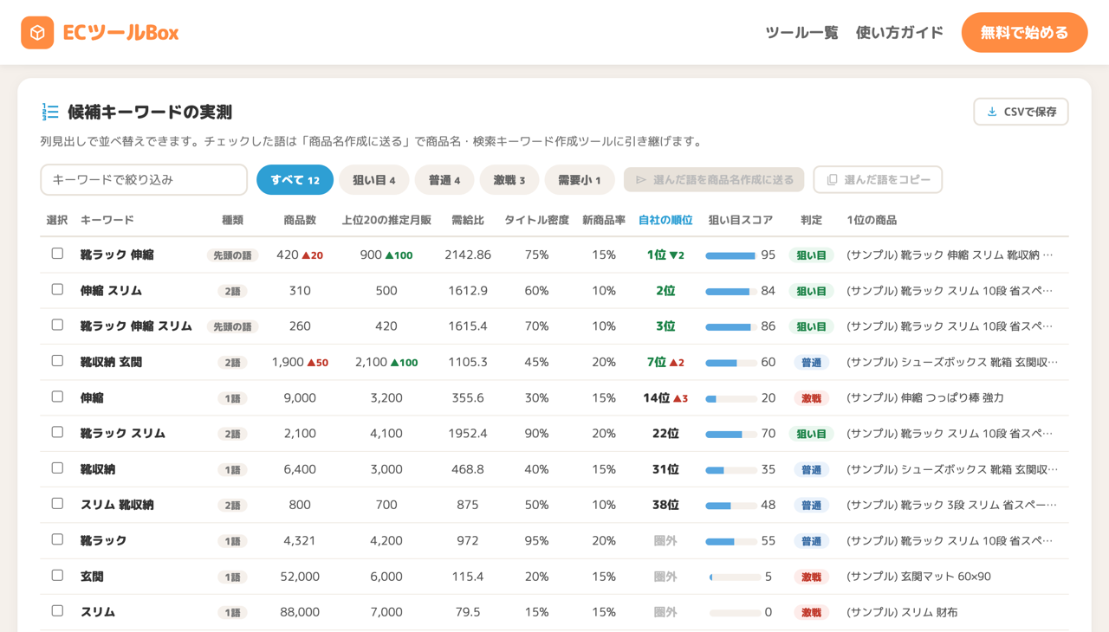Click the CSVで保存 button
This screenshot has height=632, width=1109.
(x=1021, y=112)
